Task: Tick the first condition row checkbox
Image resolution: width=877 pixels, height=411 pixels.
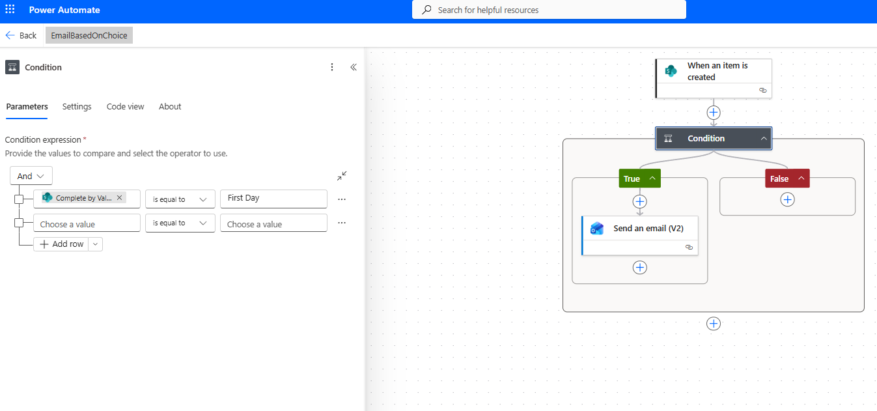Action: coord(19,199)
